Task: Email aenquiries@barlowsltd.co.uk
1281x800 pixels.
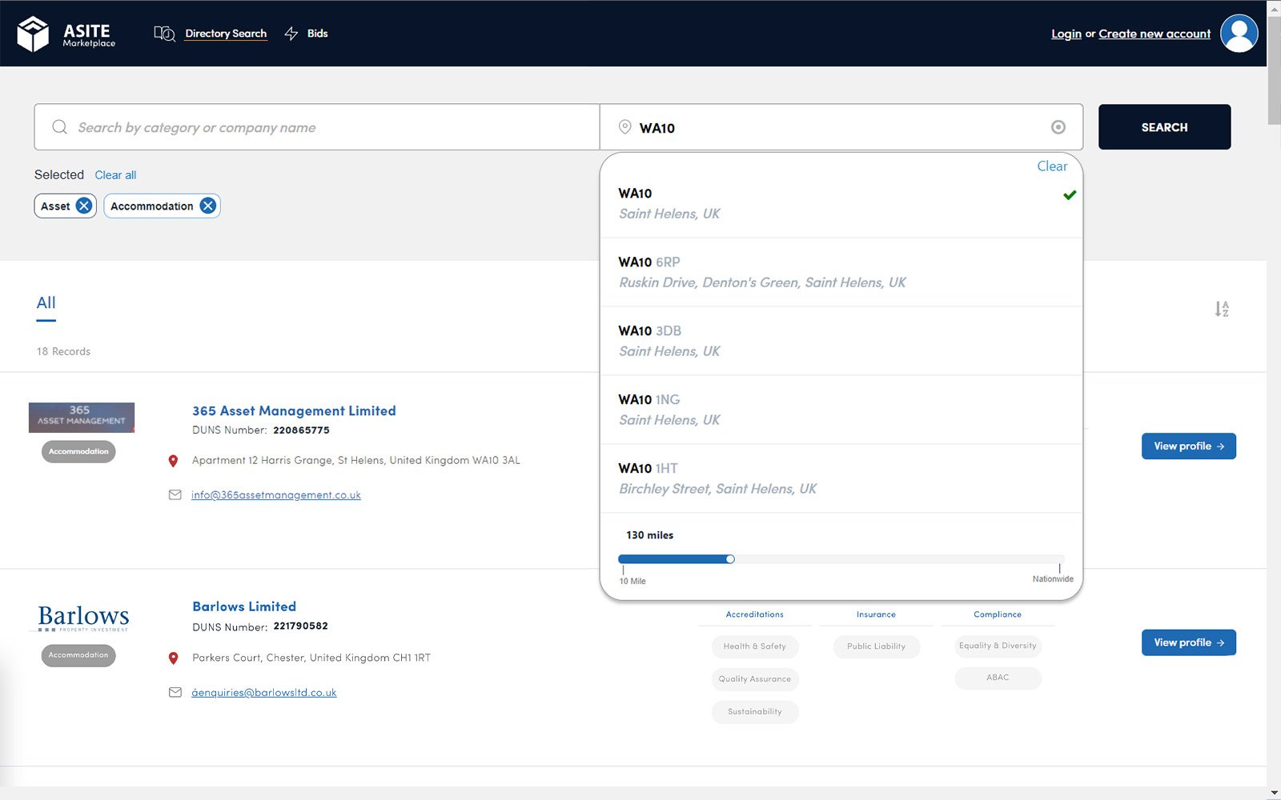Action: 264,693
